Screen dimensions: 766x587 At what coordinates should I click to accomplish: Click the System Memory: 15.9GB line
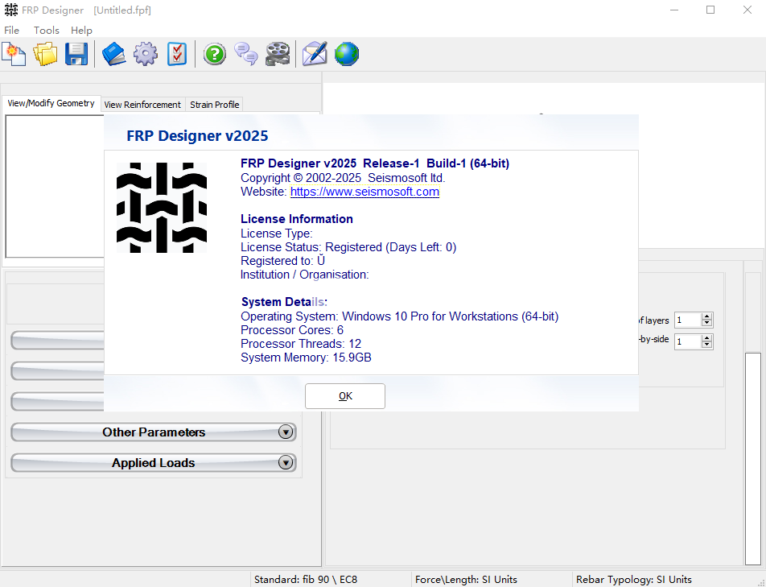pos(306,358)
